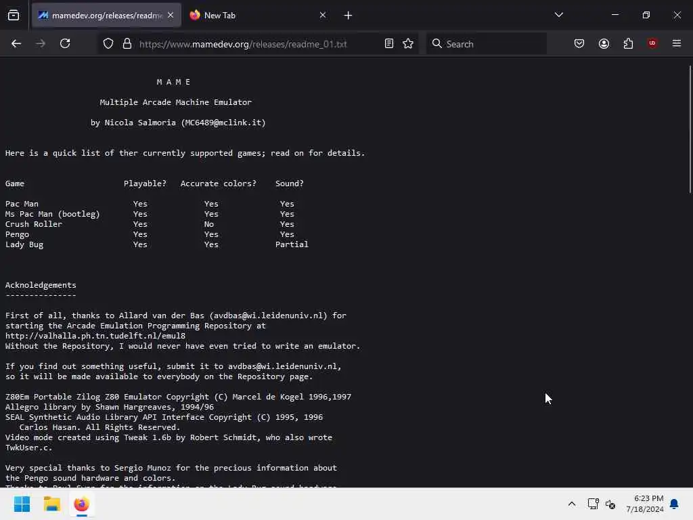Open File Explorer from taskbar

(x=51, y=504)
